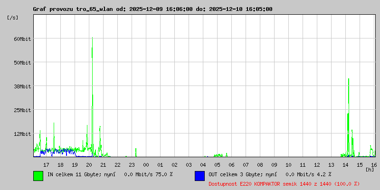Click the '04' hour label on x-axis
Viewport: 380px width, 190px height.
203,165
